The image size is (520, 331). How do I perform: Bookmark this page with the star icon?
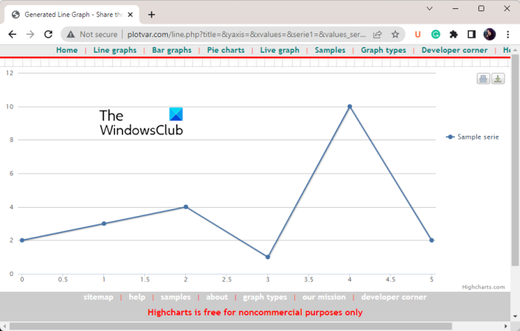click(395, 34)
